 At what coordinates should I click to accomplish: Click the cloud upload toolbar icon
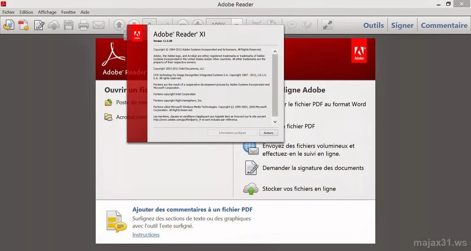54,25
